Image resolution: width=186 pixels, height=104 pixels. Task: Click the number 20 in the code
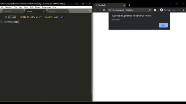point(62,17)
